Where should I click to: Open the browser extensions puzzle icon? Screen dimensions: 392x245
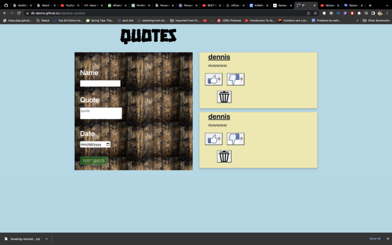point(359,13)
